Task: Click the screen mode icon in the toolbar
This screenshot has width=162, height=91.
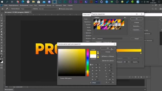Action: pyautogui.click(x=2, y=68)
